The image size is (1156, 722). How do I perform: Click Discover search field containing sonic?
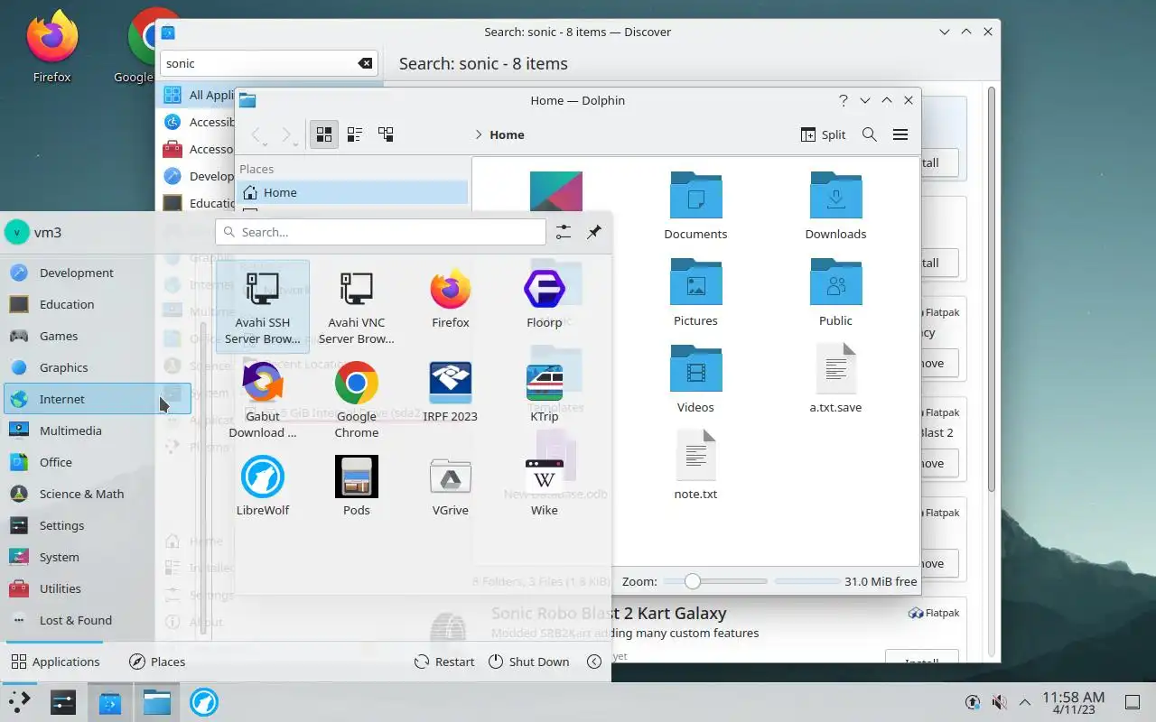point(268,63)
